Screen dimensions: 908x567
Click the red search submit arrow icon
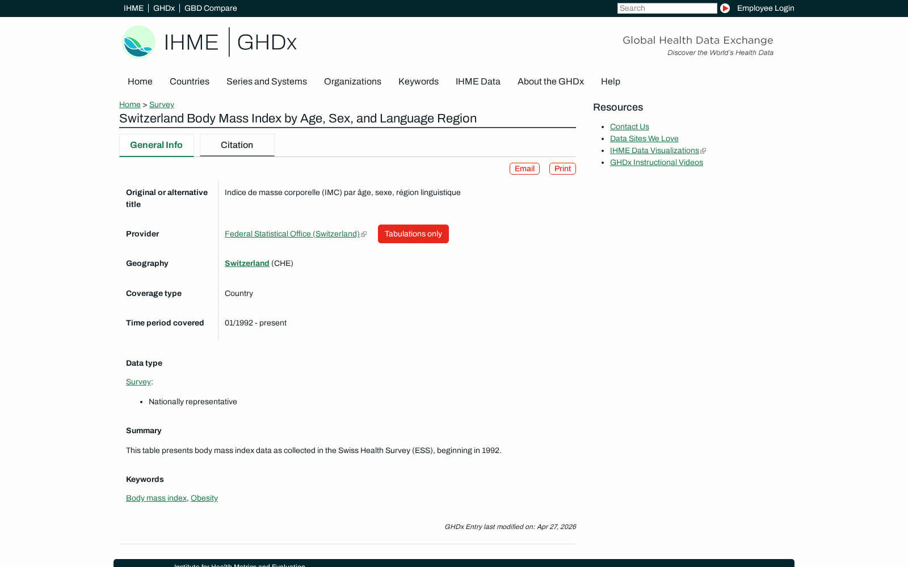725,8
